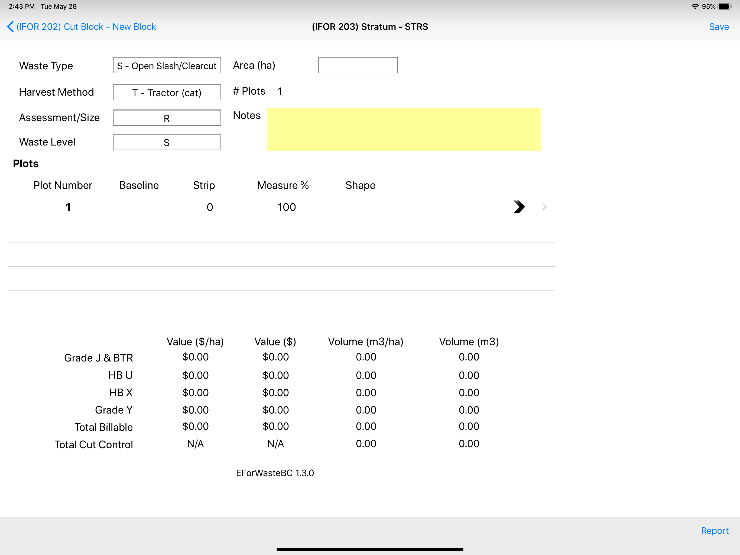Tap the Value ($/ha) summary header
This screenshot has width=740, height=555.
(195, 341)
